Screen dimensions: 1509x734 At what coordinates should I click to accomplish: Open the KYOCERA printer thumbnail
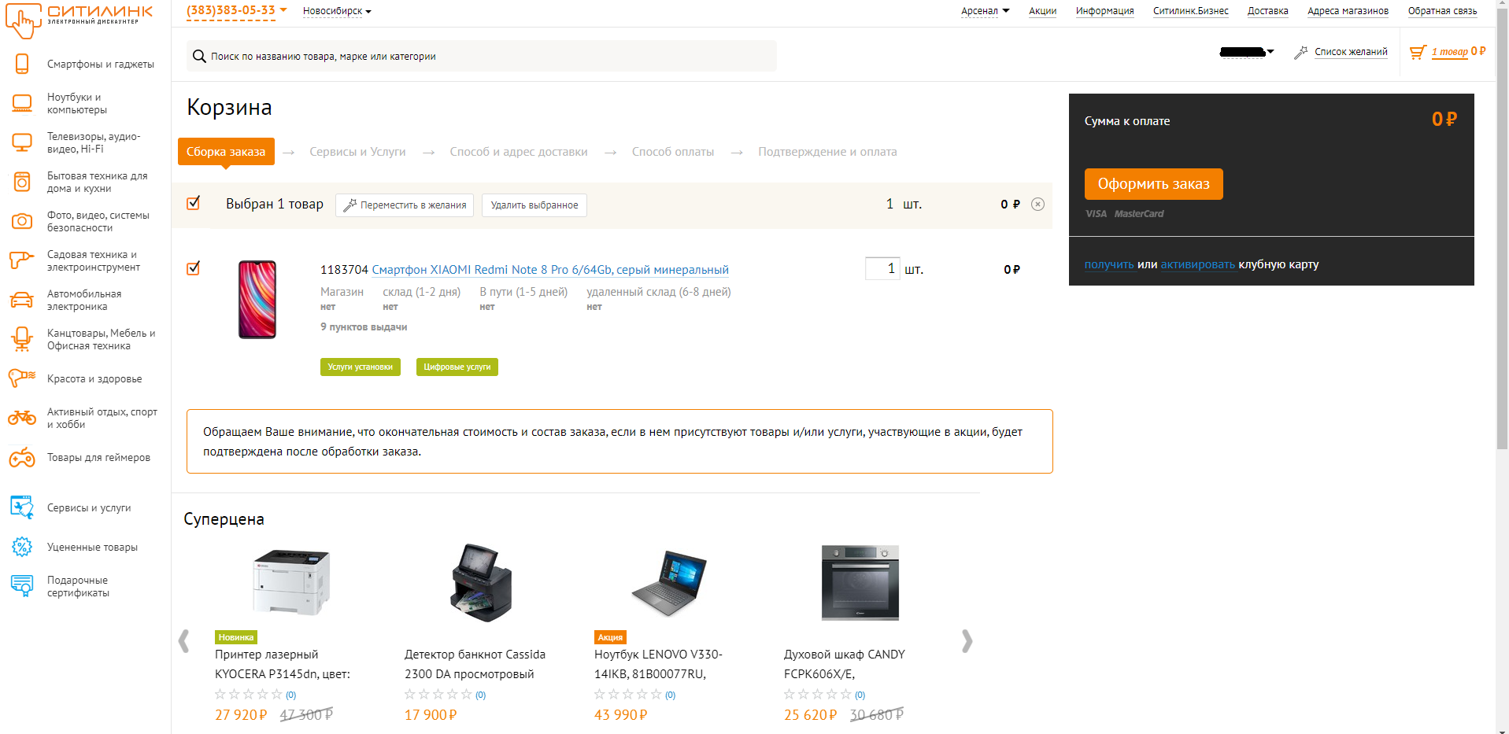(x=290, y=581)
